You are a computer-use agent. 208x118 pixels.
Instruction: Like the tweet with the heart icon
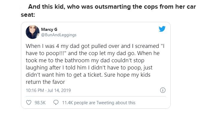coord(29,103)
